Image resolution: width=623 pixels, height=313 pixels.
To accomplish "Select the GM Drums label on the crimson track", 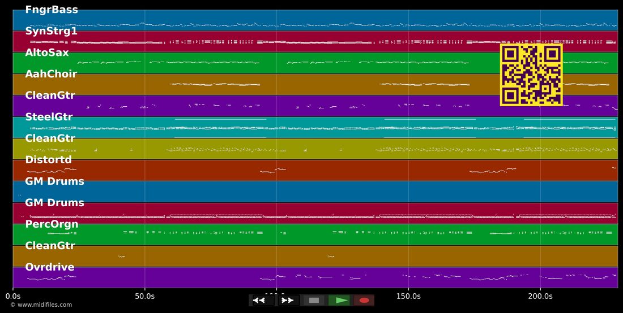I will tap(54, 202).
